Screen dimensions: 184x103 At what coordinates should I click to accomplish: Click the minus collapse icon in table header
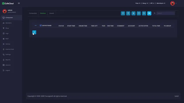36,25
